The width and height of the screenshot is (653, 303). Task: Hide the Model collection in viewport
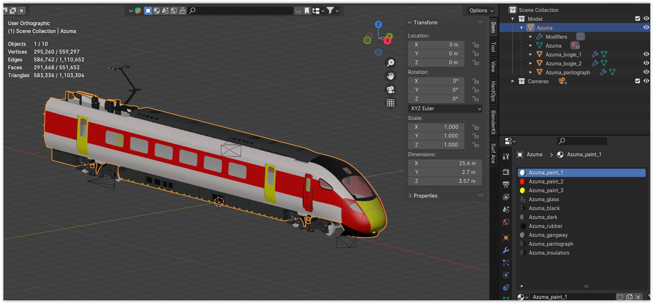(646, 19)
